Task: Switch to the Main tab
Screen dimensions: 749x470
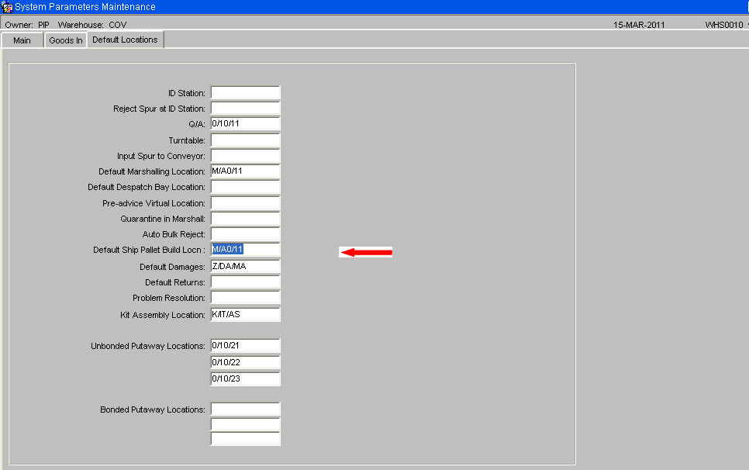Action: 22,40
